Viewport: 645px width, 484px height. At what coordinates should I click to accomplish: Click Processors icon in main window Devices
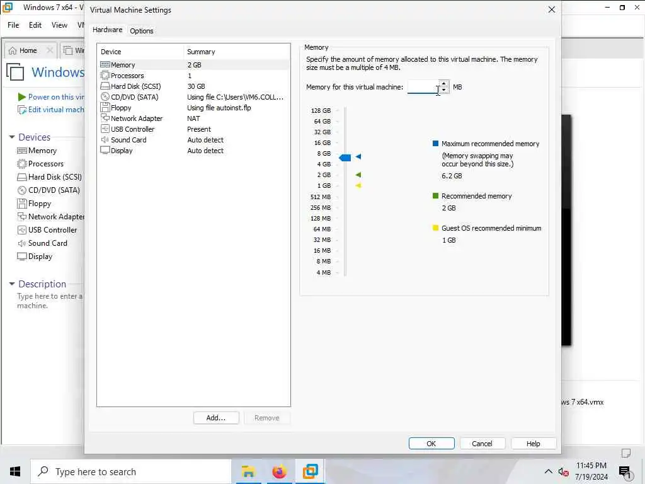pyautogui.click(x=22, y=164)
